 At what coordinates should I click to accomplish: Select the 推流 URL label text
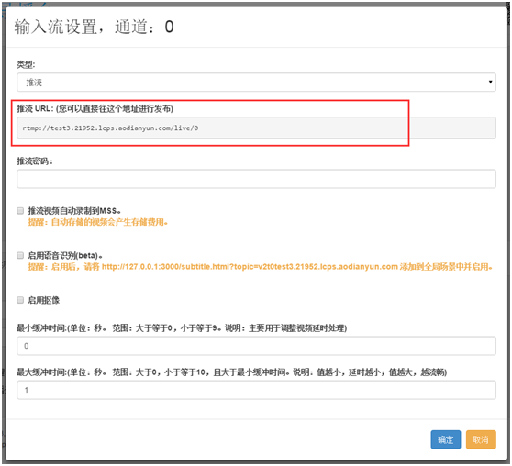95,109
